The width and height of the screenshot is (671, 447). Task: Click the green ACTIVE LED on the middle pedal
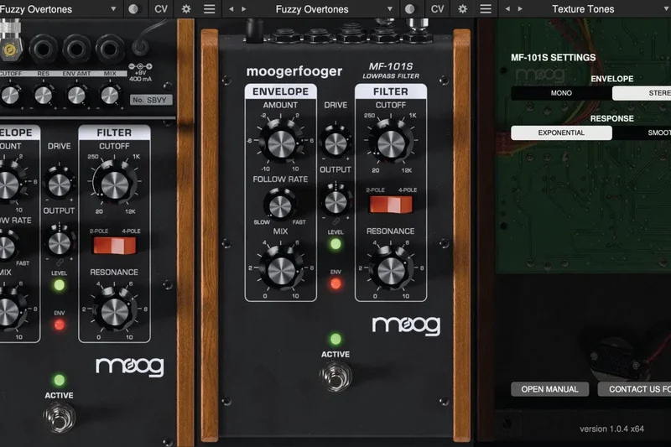tap(336, 339)
